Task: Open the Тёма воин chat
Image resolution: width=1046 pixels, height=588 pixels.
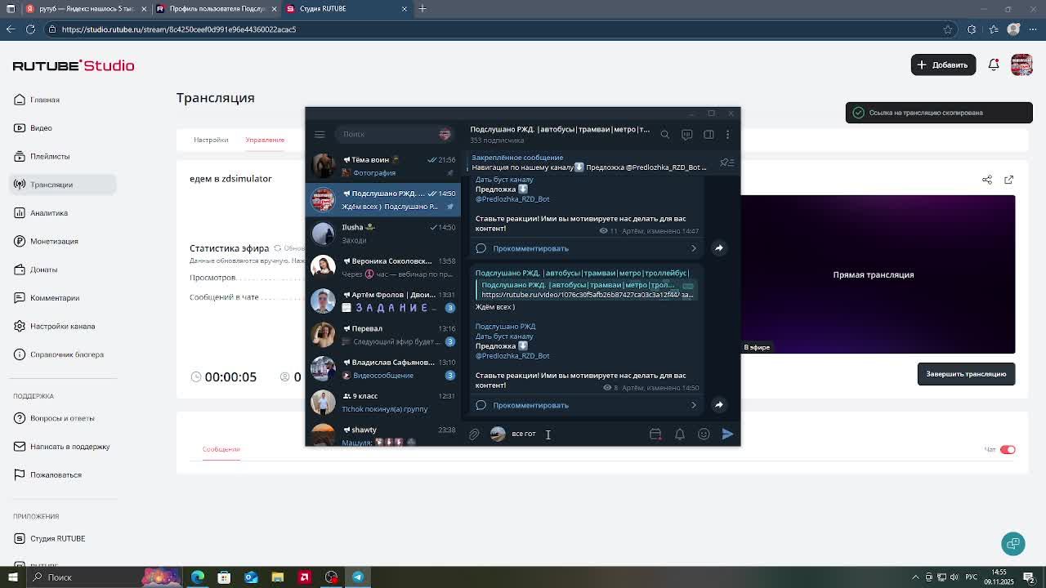Action: click(383, 166)
